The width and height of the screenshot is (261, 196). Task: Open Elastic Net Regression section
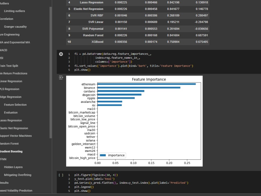point(14,128)
